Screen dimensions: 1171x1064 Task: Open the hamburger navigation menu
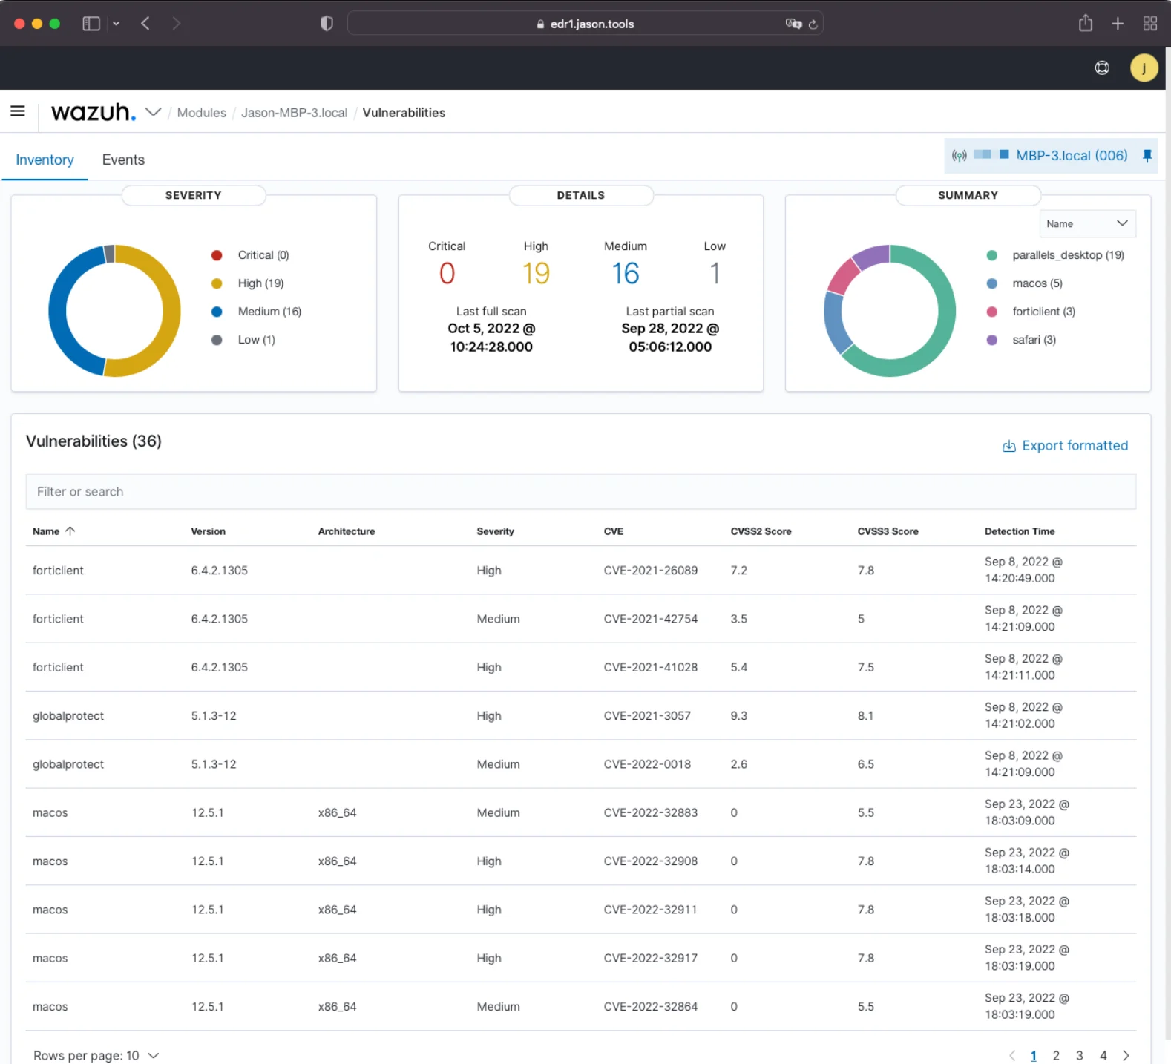coord(18,111)
